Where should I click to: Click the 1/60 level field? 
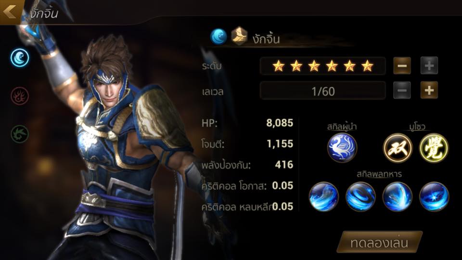[x=322, y=91]
